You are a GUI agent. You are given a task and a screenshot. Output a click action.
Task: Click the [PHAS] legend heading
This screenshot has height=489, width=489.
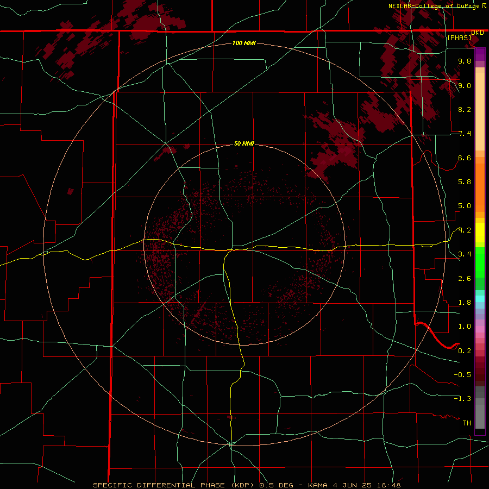pyautogui.click(x=459, y=37)
